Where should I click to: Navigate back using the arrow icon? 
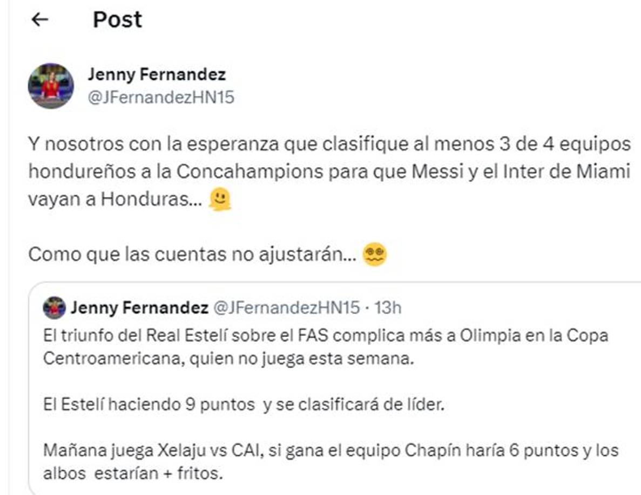[39, 19]
